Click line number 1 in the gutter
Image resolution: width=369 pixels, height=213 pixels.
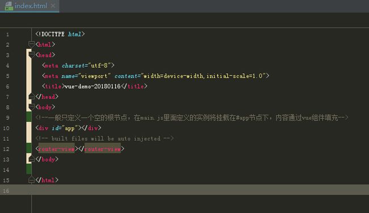coord(7,35)
